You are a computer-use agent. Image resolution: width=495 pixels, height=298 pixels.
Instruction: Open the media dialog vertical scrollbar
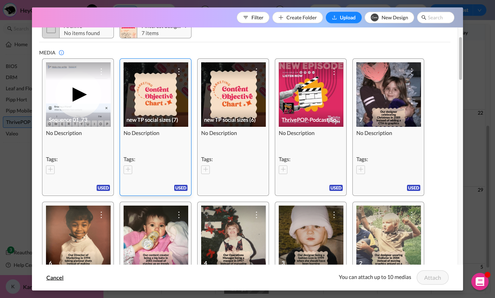(461, 58)
